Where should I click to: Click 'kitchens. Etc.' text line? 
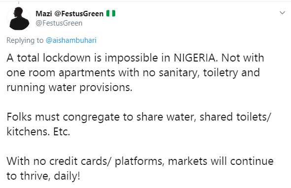(38, 132)
